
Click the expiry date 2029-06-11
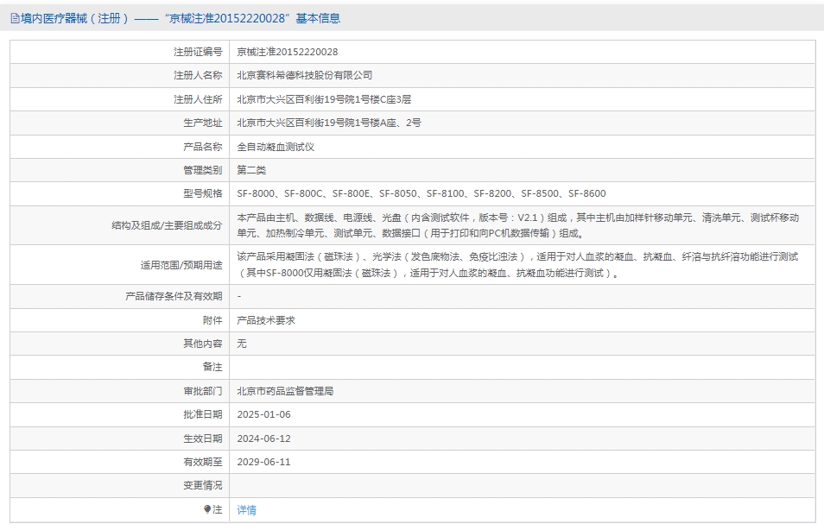266,462
